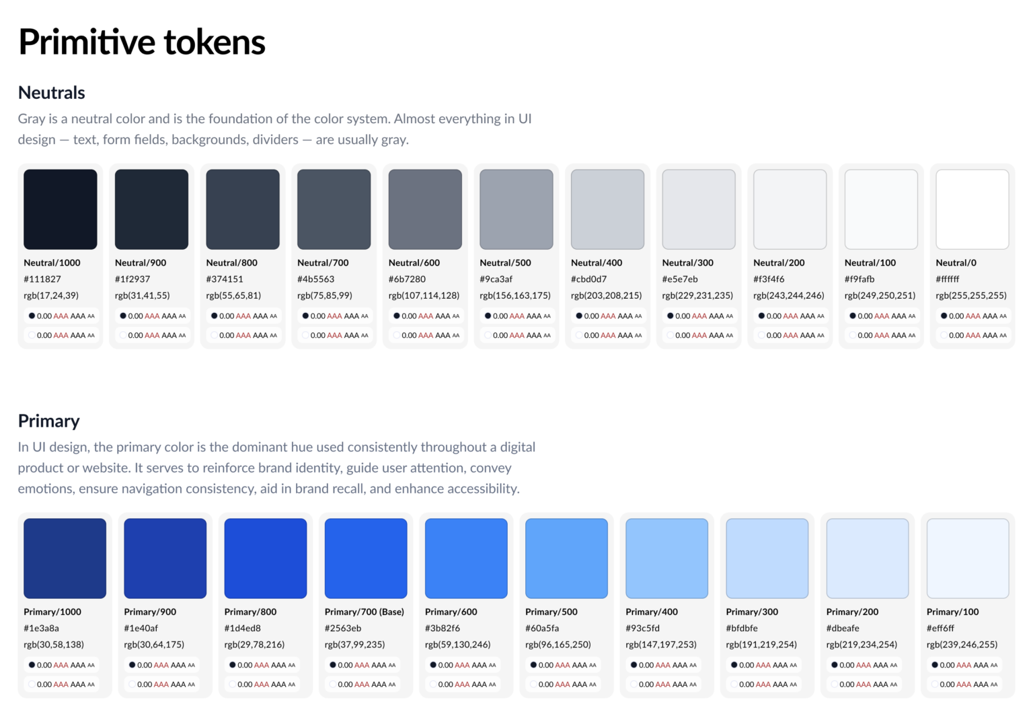
Task: Click the dark contrast dot under Primary/600
Action: pos(433,665)
